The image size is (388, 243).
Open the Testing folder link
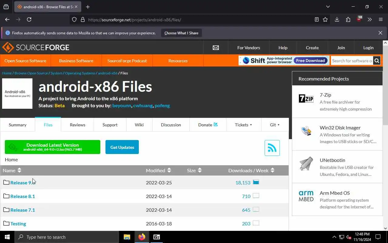click(18, 224)
